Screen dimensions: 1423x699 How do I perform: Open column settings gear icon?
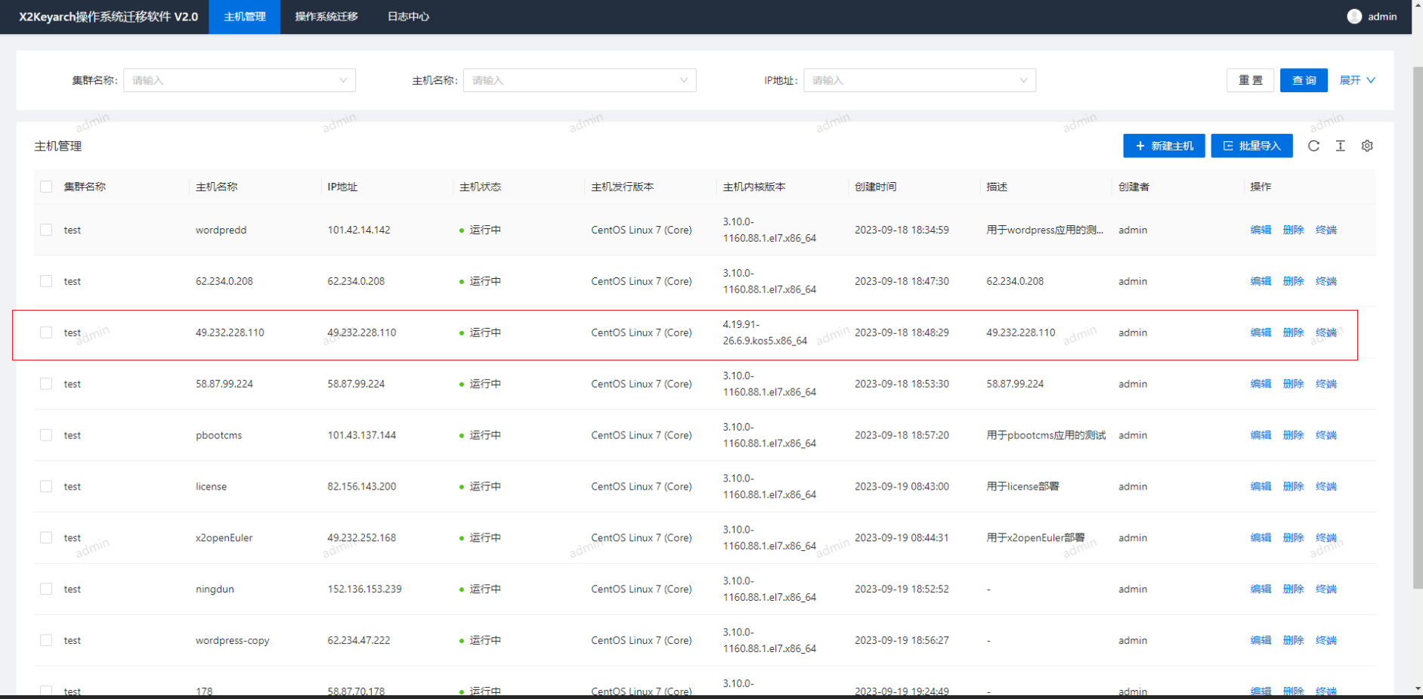(1367, 146)
